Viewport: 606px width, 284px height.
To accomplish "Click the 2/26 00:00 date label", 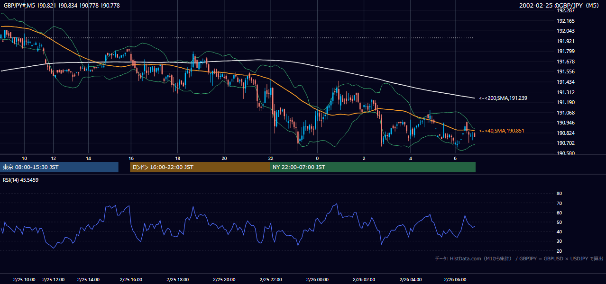I will [x=317, y=280].
